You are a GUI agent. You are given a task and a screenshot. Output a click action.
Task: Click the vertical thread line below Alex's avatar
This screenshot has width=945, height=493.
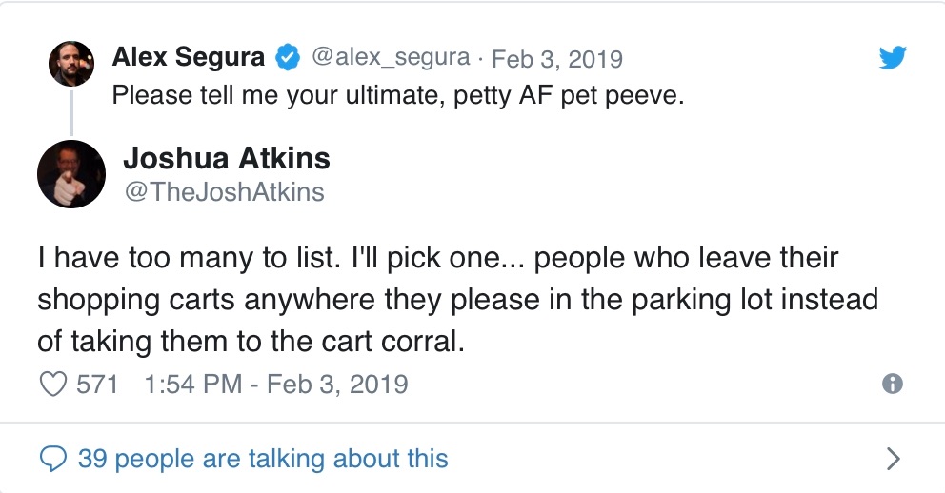coord(71,112)
